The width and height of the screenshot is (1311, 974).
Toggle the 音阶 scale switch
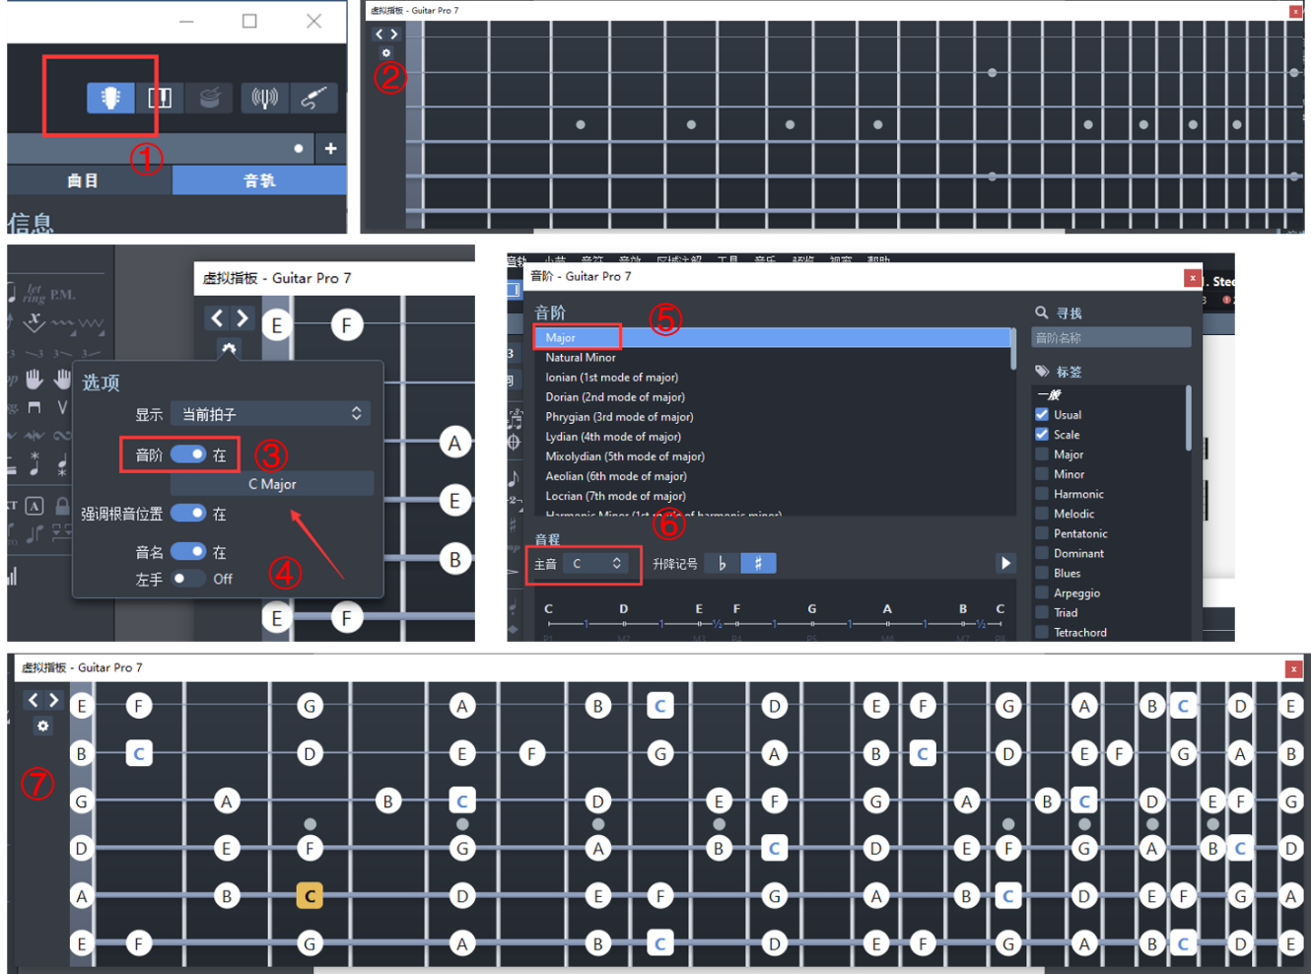click(x=187, y=454)
